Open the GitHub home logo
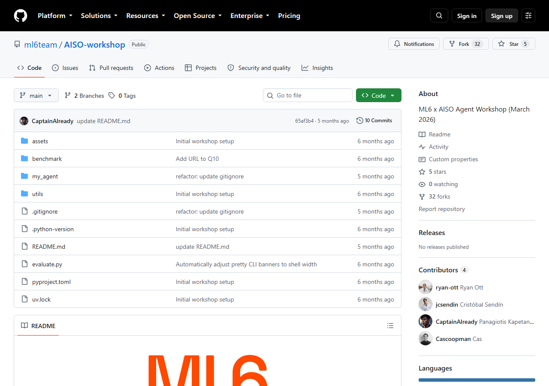 point(21,16)
